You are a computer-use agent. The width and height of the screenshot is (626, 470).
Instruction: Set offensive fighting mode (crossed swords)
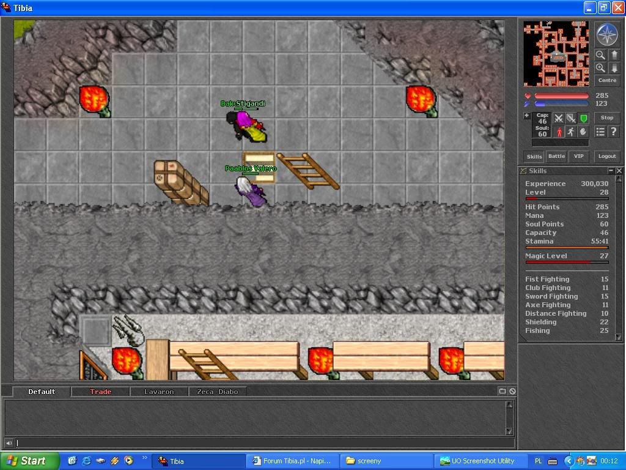pyautogui.click(x=559, y=118)
